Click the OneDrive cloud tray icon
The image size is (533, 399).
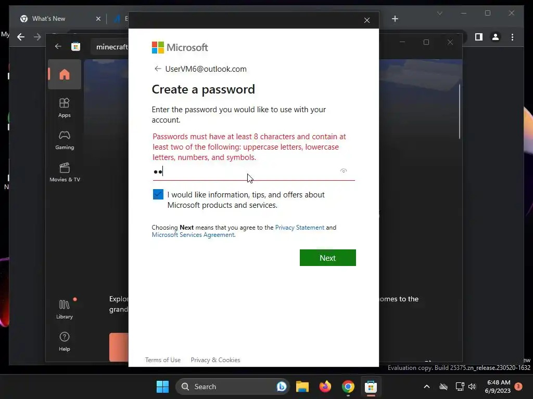[x=443, y=387]
